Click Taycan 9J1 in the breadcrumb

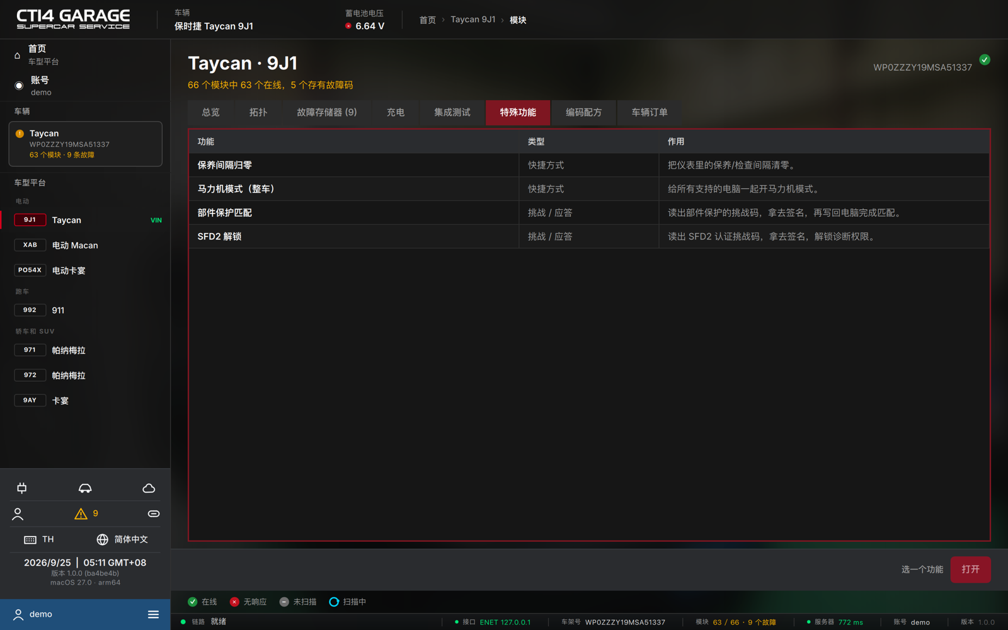tap(473, 20)
